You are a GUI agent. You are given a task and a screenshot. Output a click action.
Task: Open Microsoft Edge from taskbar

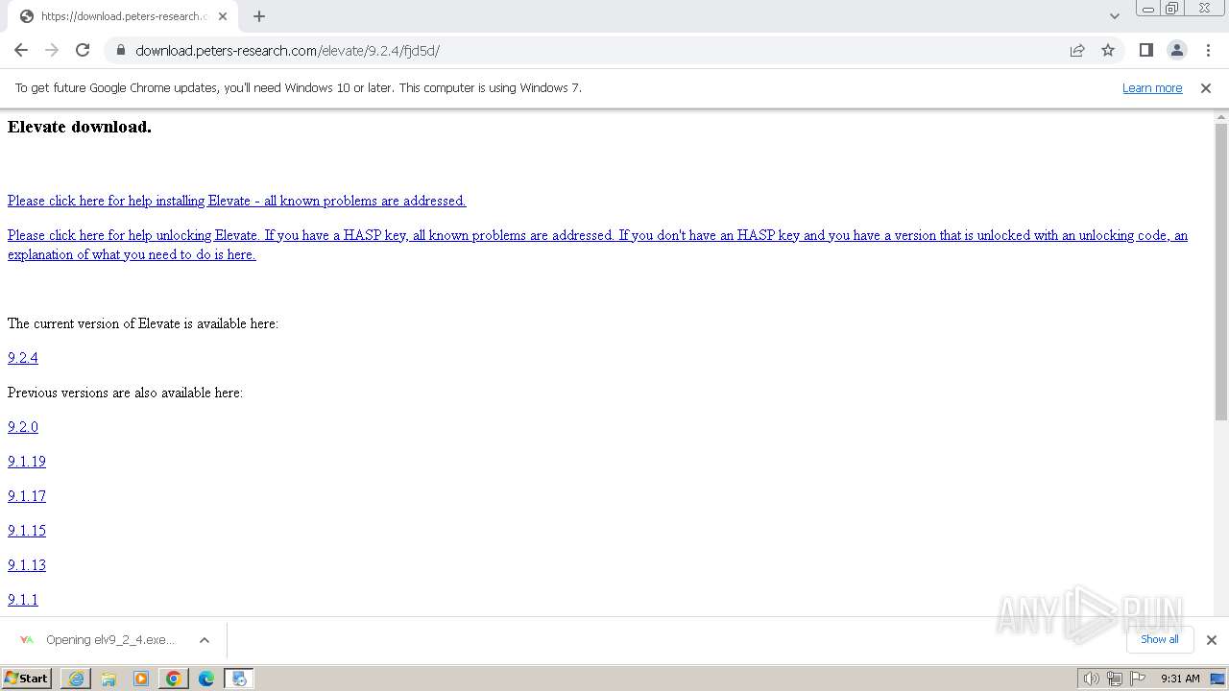tap(206, 679)
